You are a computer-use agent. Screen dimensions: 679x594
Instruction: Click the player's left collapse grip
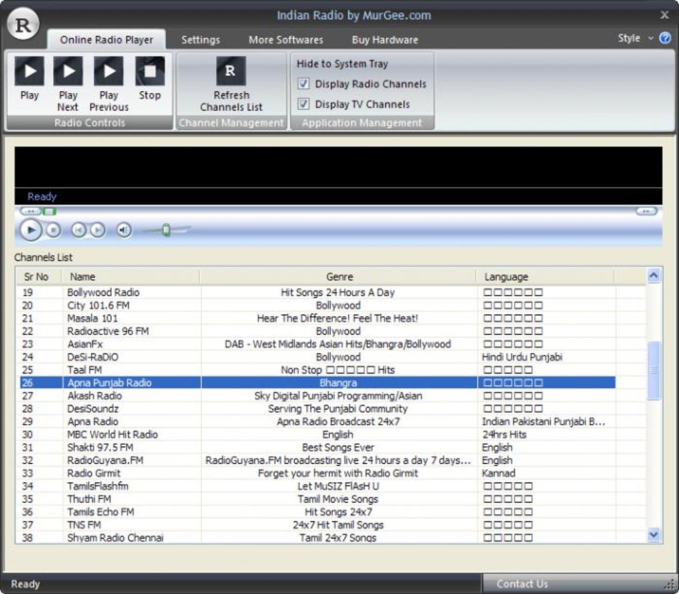click(30, 212)
